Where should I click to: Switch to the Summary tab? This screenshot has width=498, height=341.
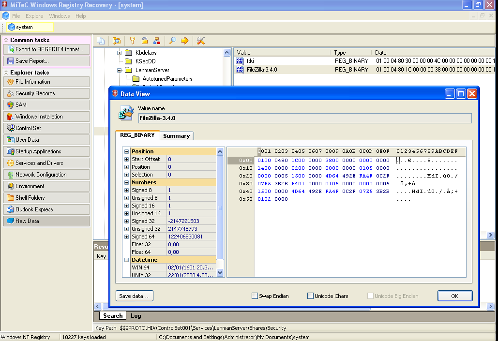click(x=176, y=136)
